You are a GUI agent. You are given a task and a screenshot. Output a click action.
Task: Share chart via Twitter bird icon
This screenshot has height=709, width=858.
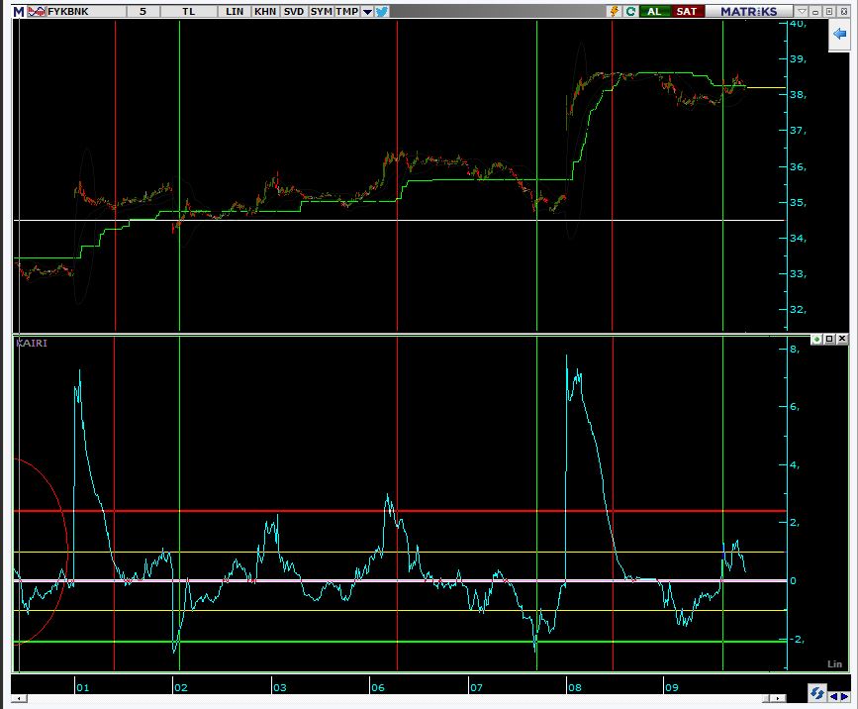(381, 11)
